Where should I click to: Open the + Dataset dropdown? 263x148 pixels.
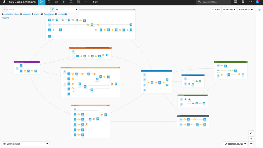point(246,10)
